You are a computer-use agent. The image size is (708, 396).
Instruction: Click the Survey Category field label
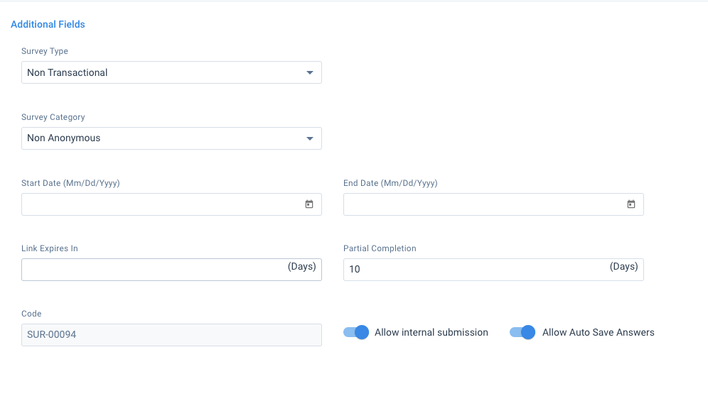tap(53, 117)
